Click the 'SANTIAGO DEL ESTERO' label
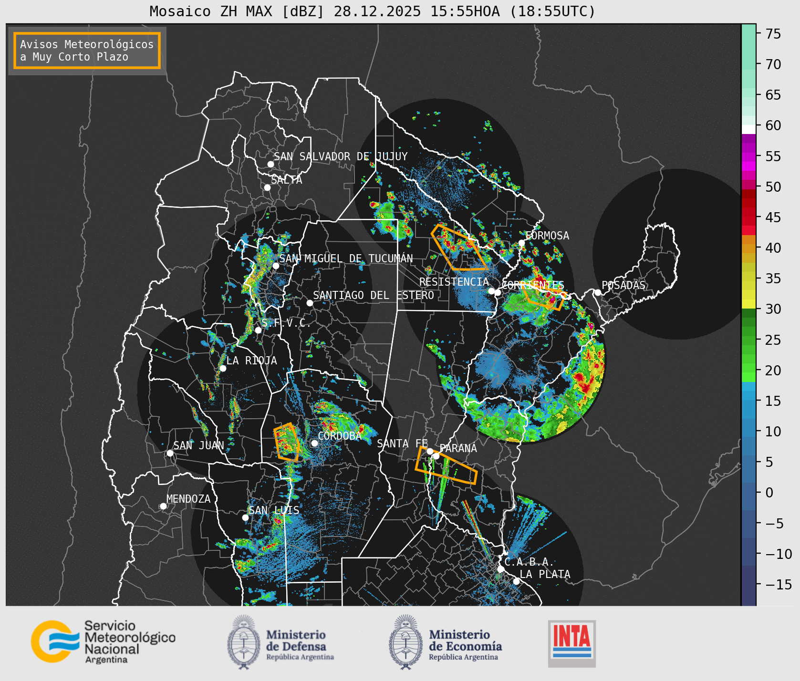 coord(374,295)
